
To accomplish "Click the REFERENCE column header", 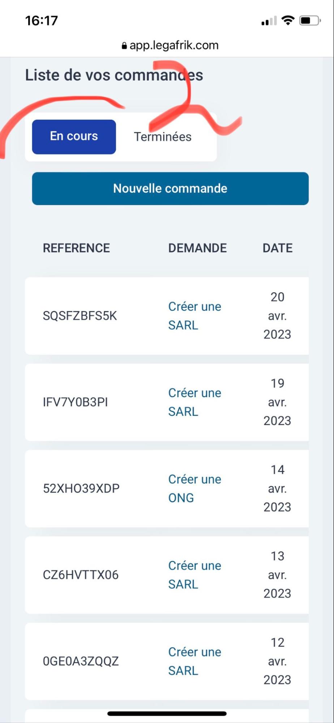I will coord(77,248).
